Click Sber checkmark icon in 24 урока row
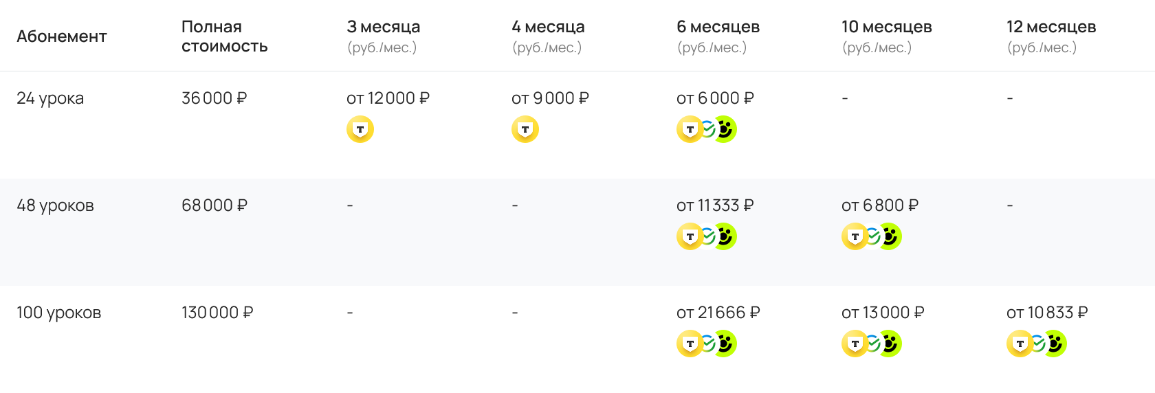This screenshot has width=1155, height=393. [707, 129]
